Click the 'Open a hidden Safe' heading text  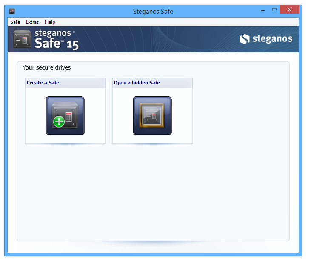coord(137,83)
